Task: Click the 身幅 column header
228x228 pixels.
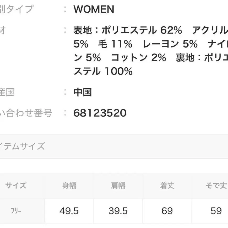Action: tap(69, 186)
